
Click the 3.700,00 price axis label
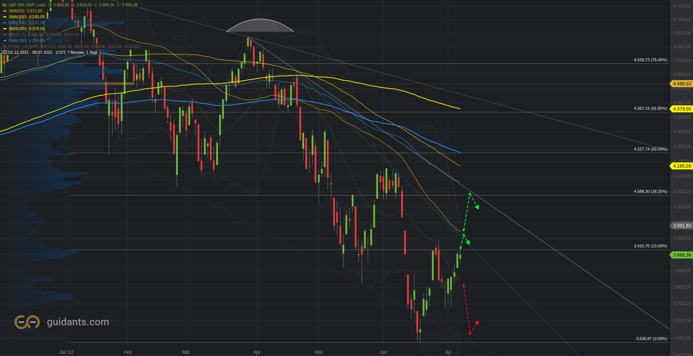[x=682, y=321]
